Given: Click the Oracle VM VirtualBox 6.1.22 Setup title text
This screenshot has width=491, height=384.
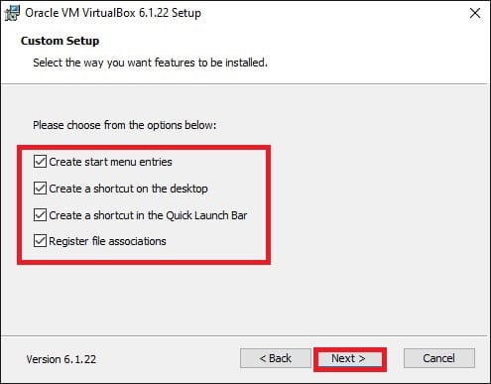Looking at the screenshot, I should [x=113, y=13].
